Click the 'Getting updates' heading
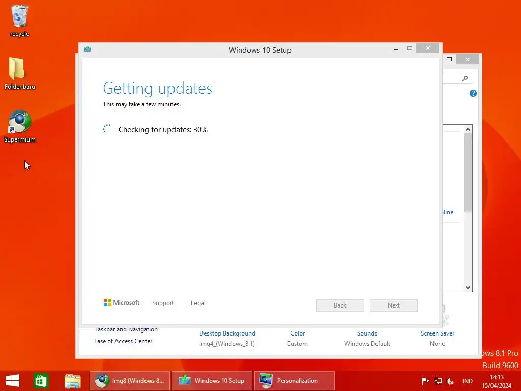This screenshot has width=521, height=391. tap(158, 88)
